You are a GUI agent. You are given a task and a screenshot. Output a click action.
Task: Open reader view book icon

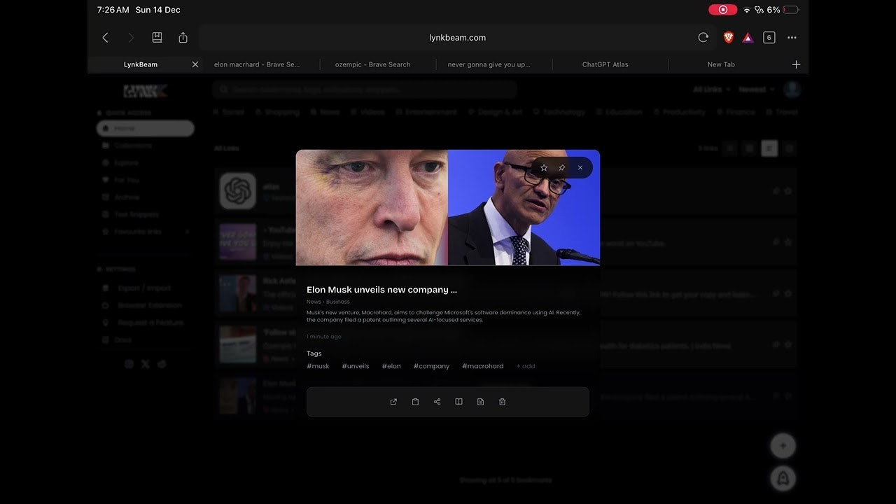(458, 402)
